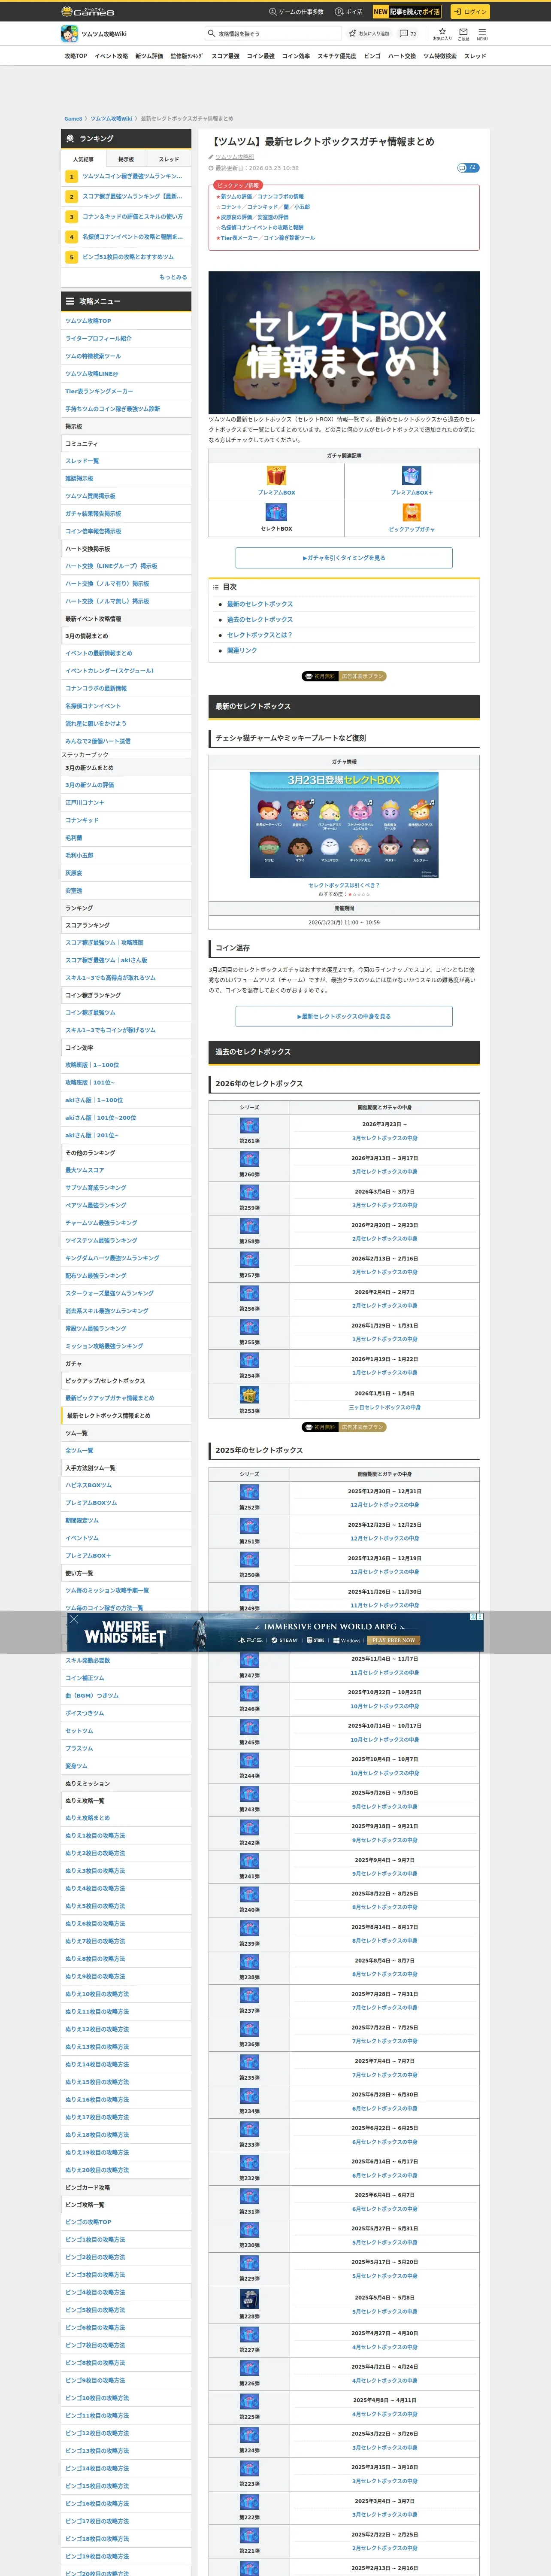Open the コイン効率 nav item
Image resolution: width=551 pixels, height=2576 pixels.
(x=296, y=56)
